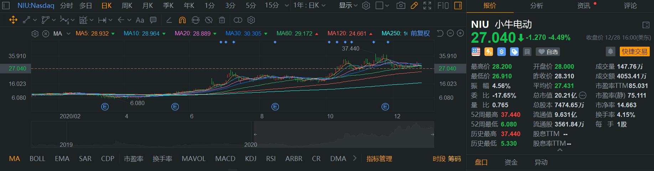Zoom in chart with plus icon

pyautogui.click(x=460, y=33)
